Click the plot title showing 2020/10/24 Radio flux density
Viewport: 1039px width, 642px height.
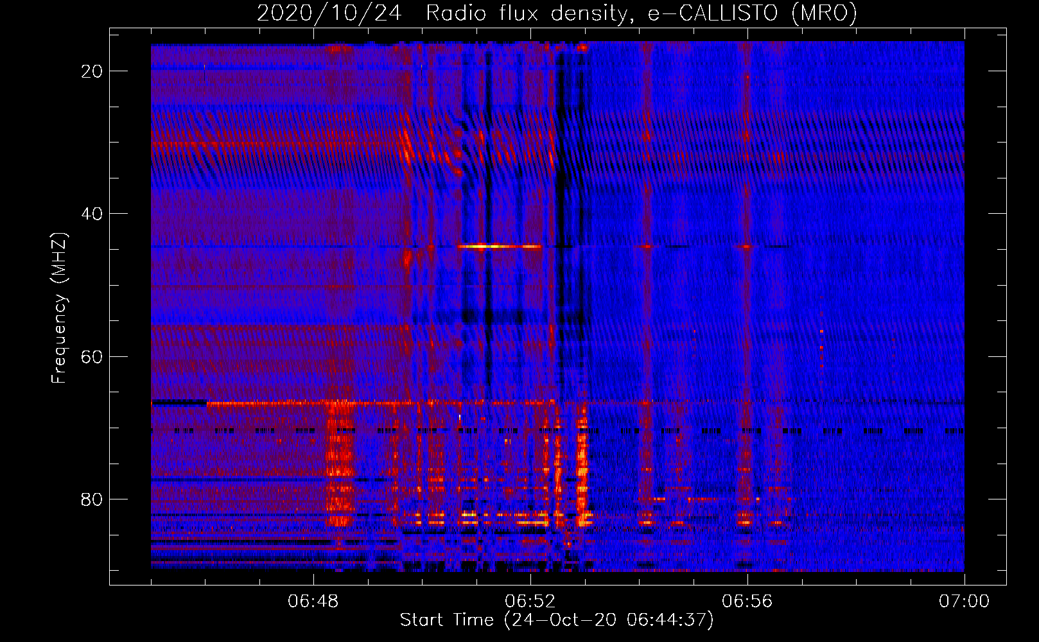click(x=557, y=13)
